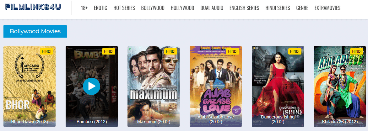Image resolution: width=368 pixels, height=131 pixels.
Task: Open ENGLISH SERIES navigation link
Action: [244, 8]
